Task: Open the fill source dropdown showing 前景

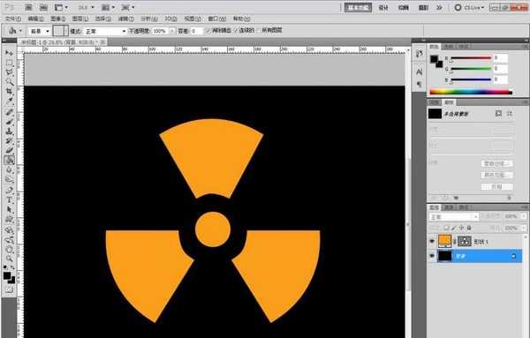Action: (x=39, y=31)
